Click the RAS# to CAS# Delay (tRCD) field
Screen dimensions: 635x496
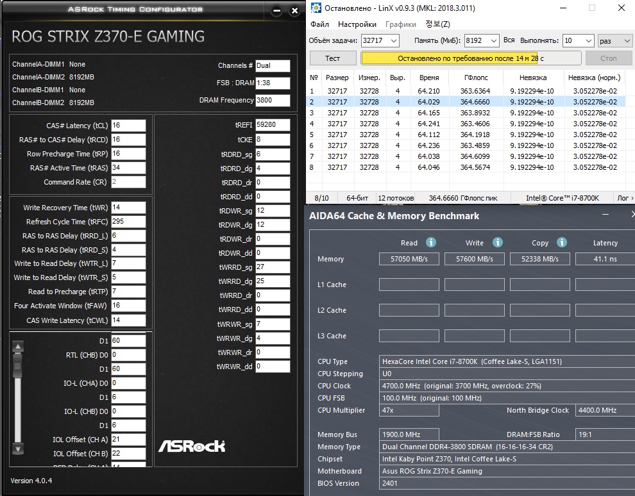pyautogui.click(x=128, y=140)
